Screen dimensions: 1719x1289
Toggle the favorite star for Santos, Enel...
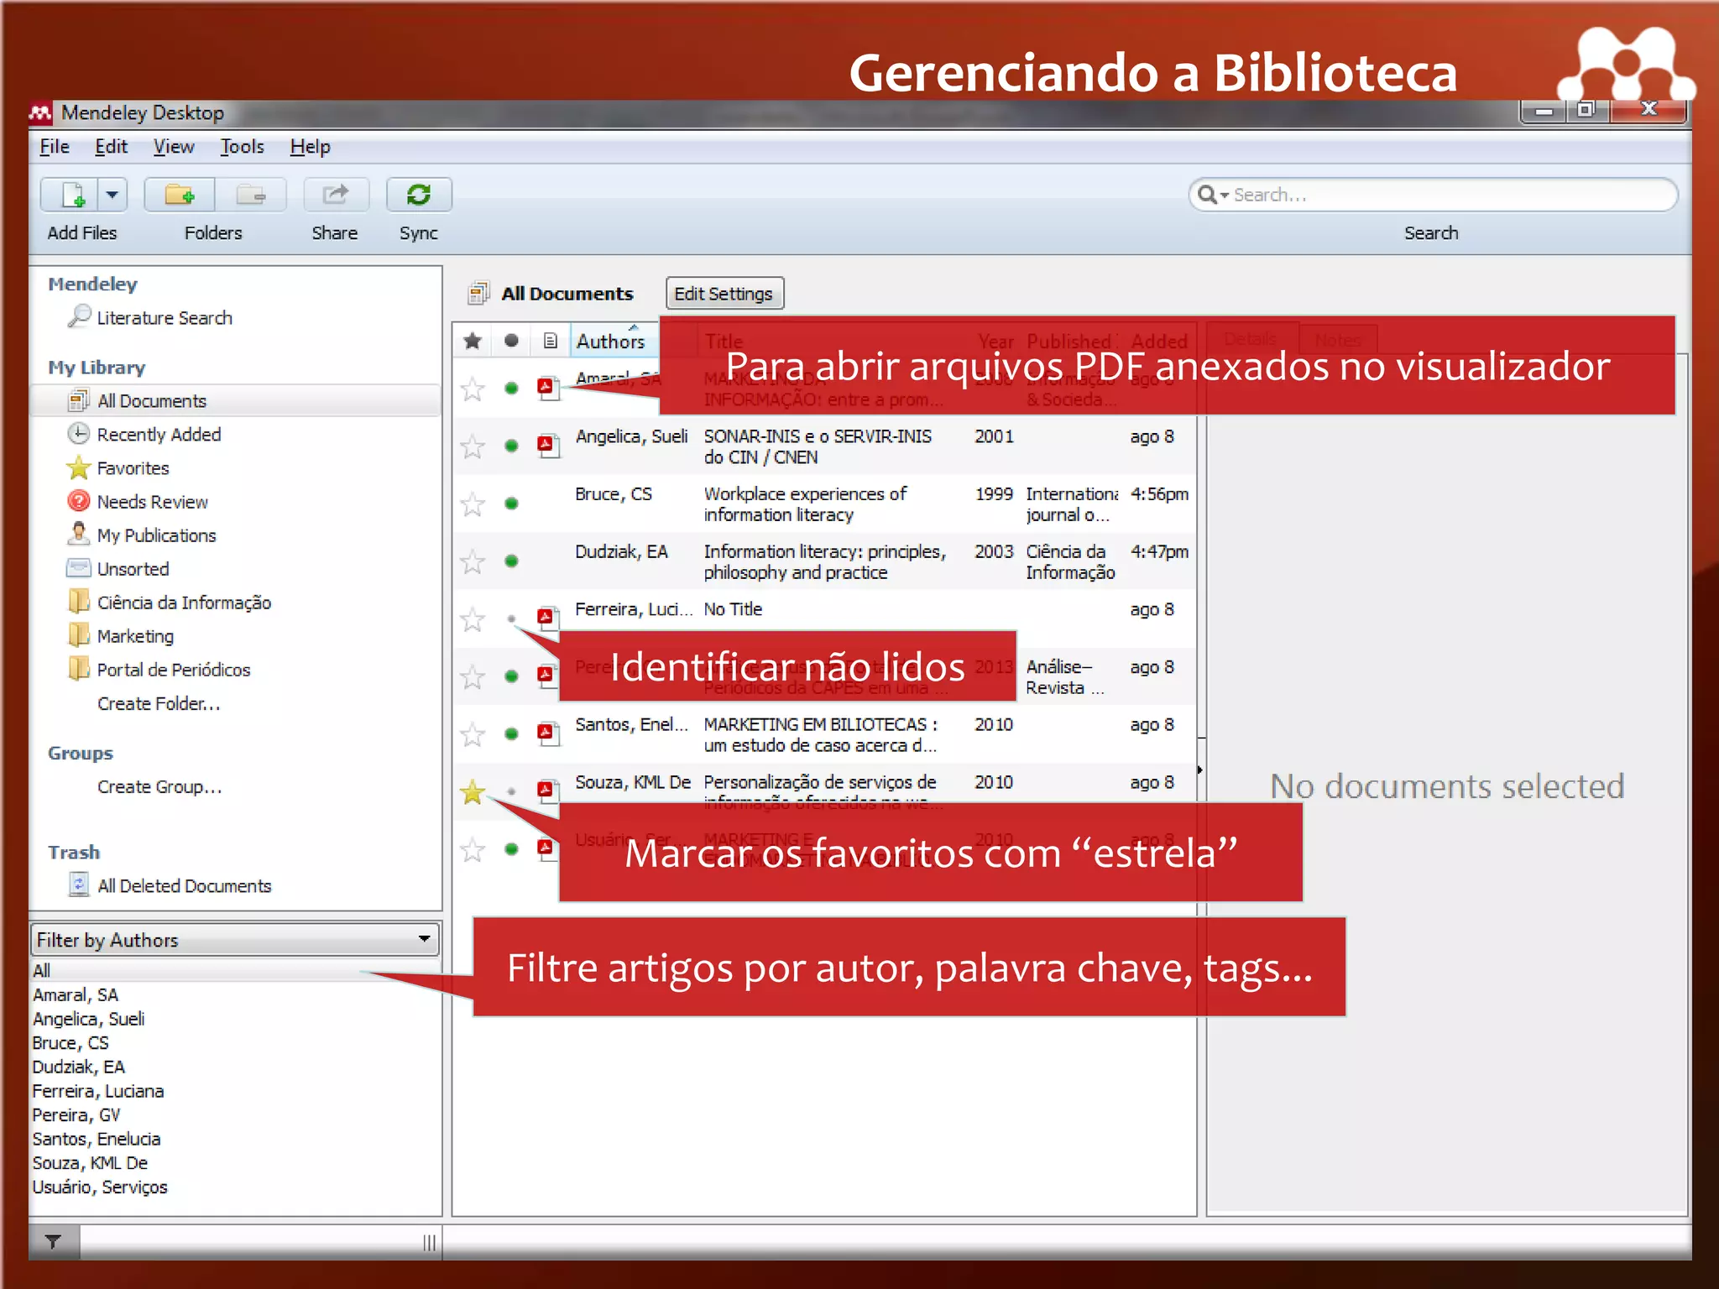[x=473, y=734]
